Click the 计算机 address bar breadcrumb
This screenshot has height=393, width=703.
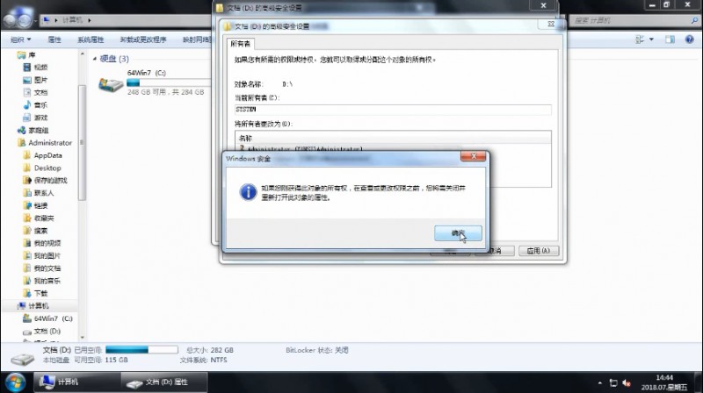[72, 20]
